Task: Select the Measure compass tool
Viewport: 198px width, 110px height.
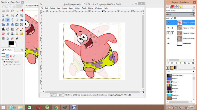Action: point(3,20)
